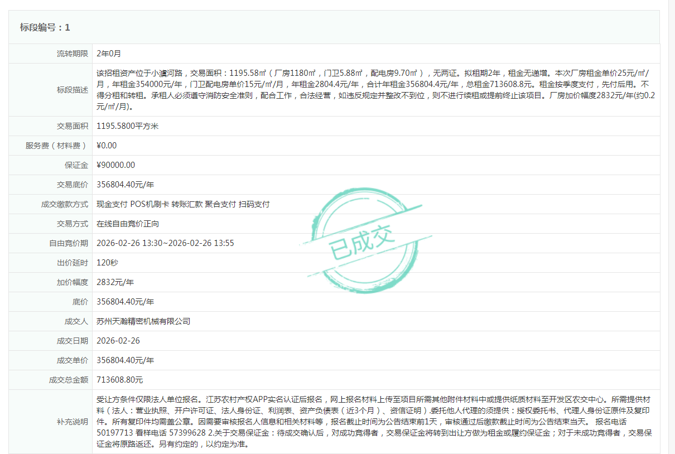Click the 成交总金额 value 713608.80元

pos(119,380)
